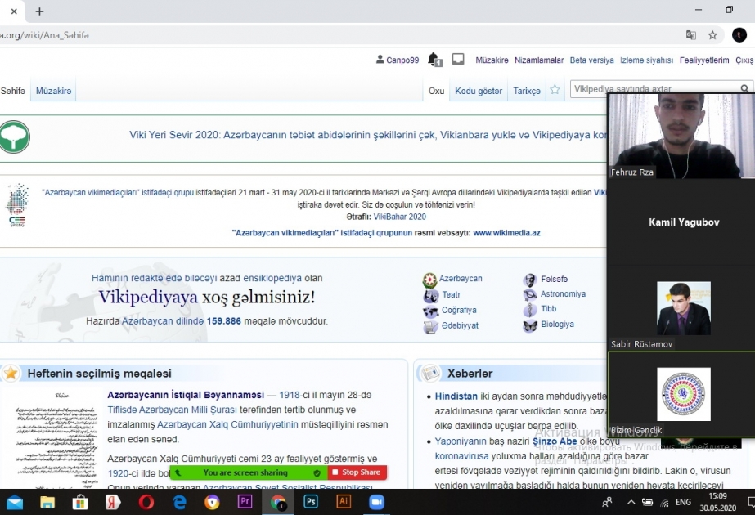Open the Viki Yeri Sevir 2020 banner link

tap(367, 135)
